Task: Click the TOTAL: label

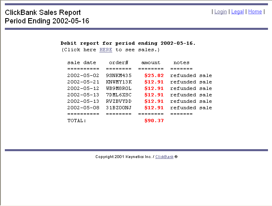Action: (x=77, y=121)
